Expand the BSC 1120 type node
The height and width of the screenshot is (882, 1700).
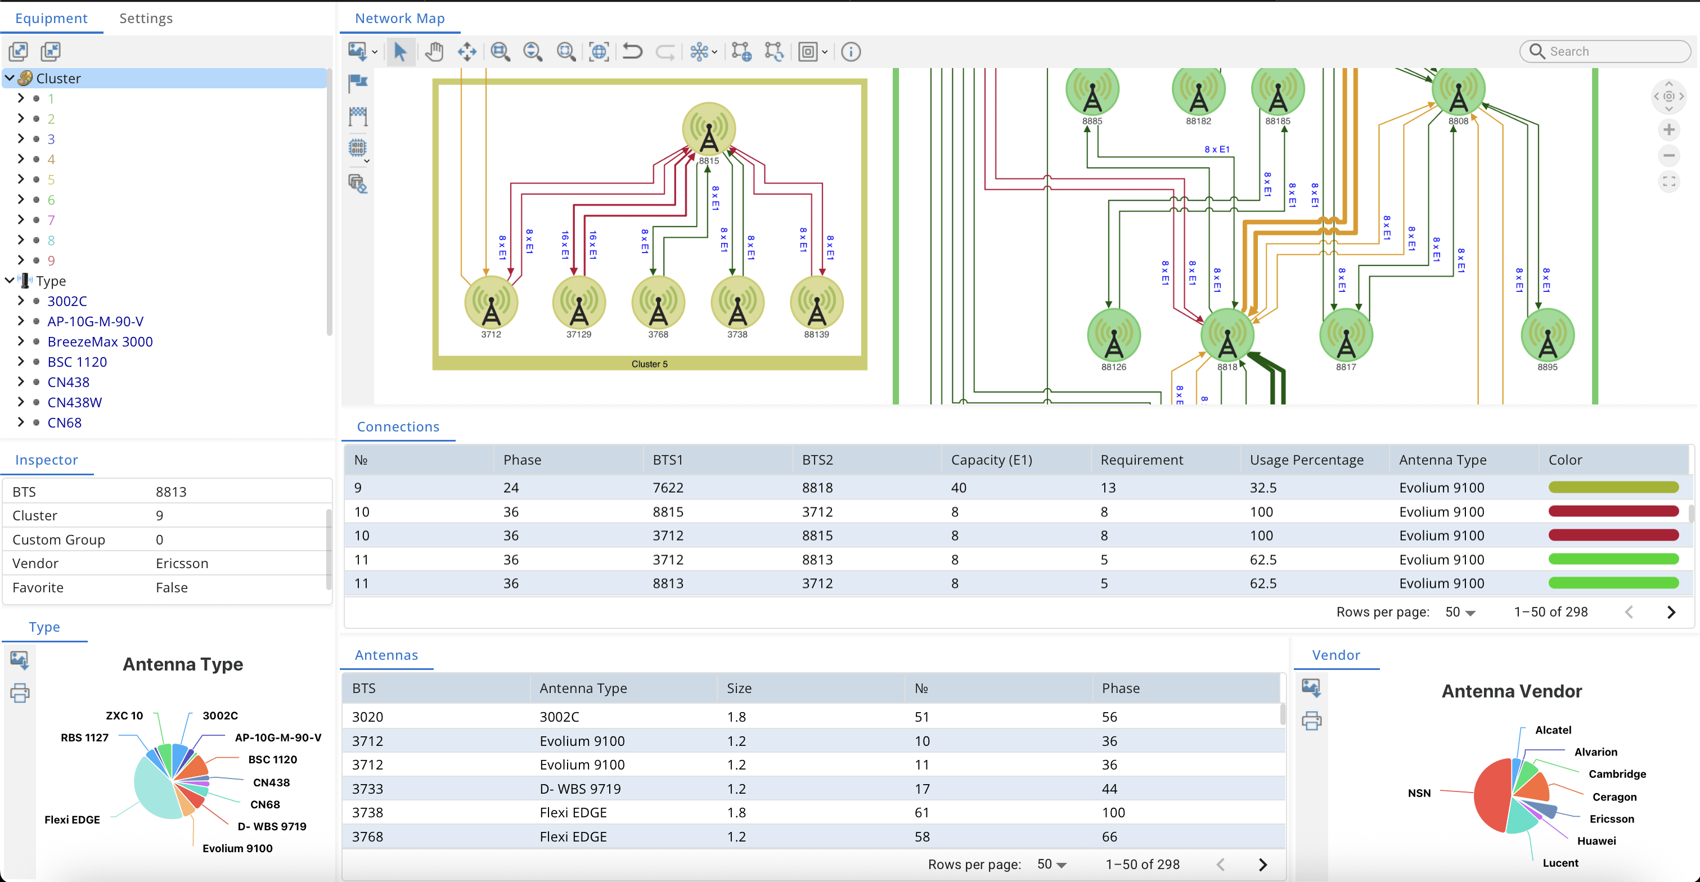20,362
